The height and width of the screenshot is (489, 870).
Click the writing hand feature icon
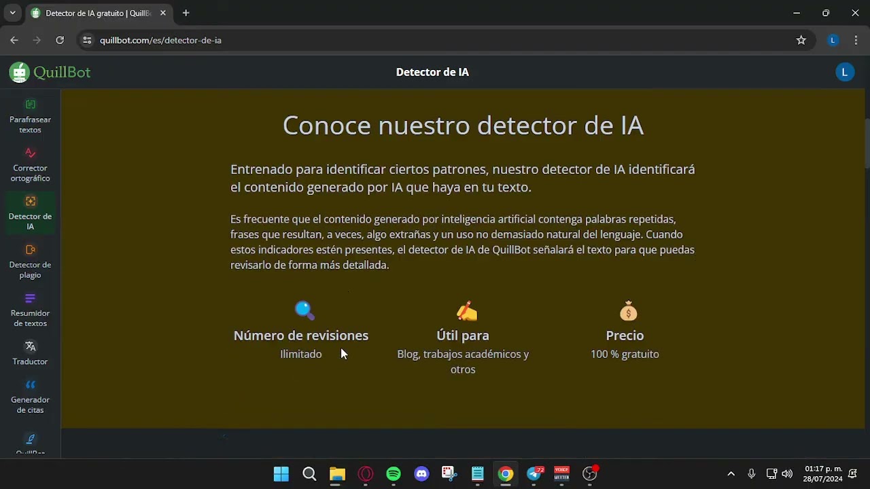tap(467, 311)
